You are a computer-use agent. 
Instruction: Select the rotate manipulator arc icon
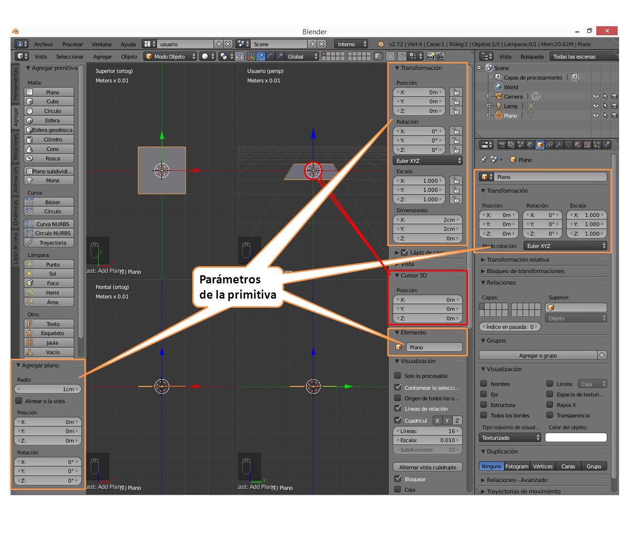pyautogui.click(x=270, y=56)
